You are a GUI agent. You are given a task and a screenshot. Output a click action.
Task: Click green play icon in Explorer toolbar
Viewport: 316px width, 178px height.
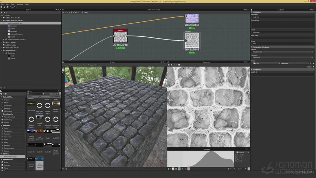[4, 13]
